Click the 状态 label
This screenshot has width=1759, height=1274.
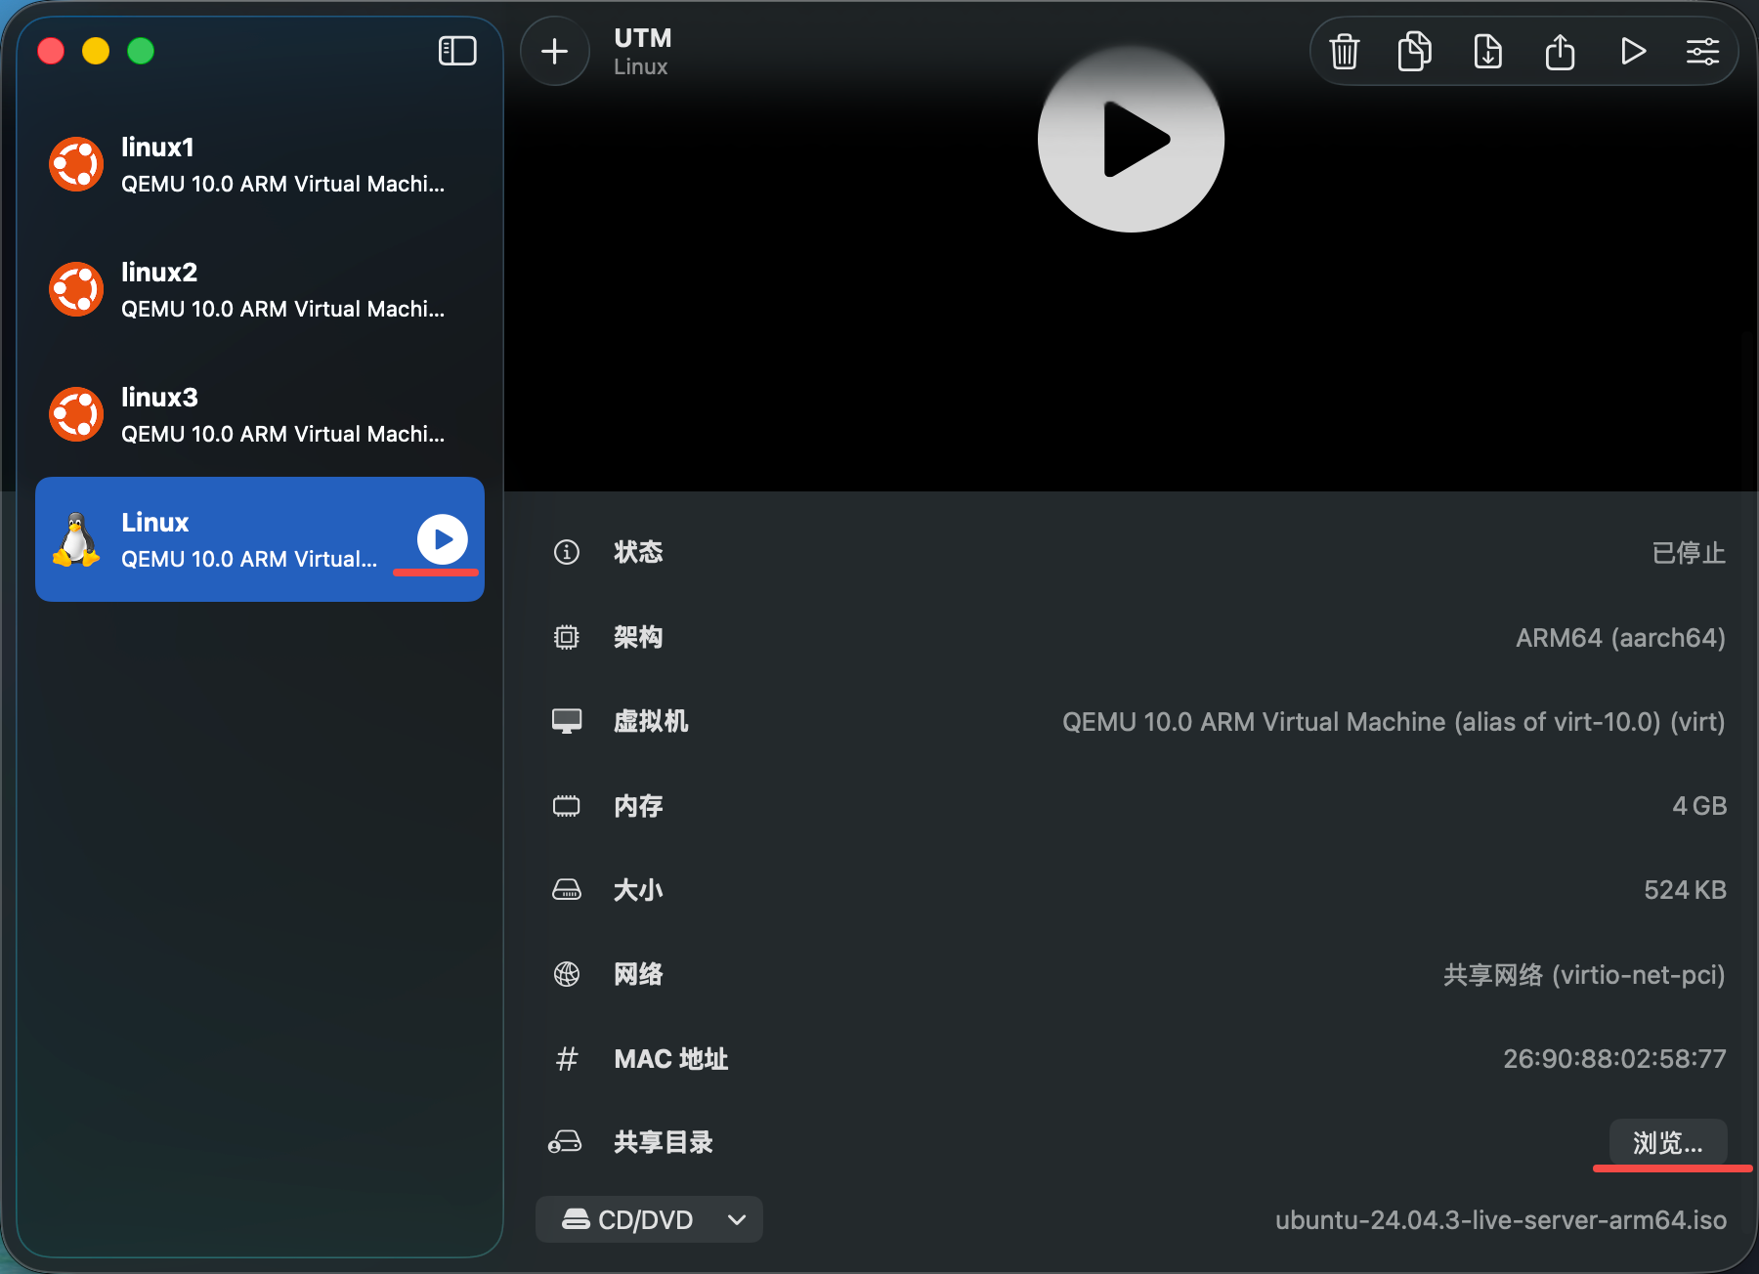pos(638,552)
